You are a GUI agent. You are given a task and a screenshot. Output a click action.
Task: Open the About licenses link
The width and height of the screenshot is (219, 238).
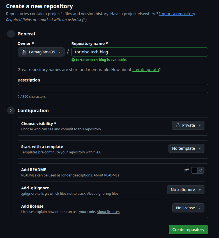point(108,212)
